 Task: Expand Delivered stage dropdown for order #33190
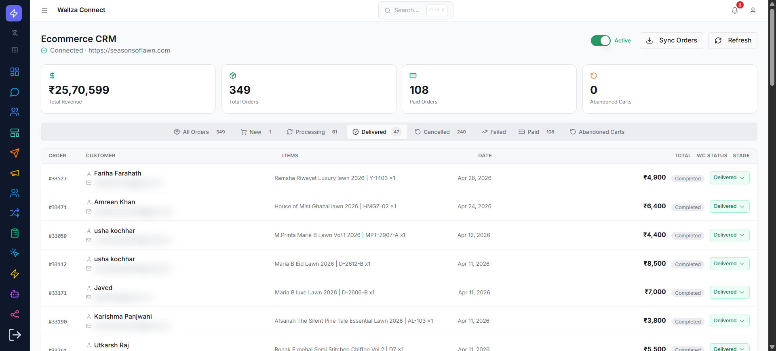click(730, 321)
